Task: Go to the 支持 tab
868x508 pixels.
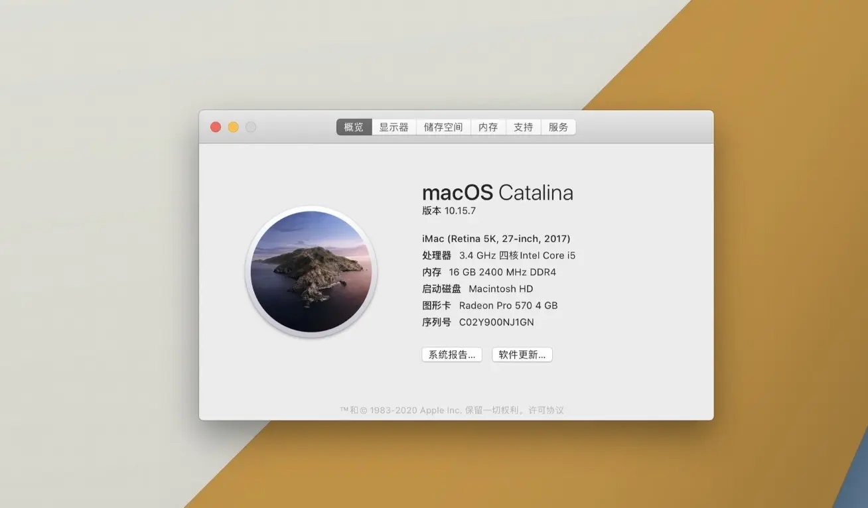Action: pos(524,127)
